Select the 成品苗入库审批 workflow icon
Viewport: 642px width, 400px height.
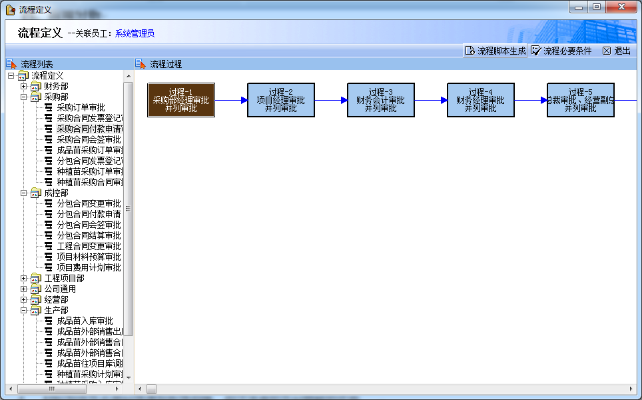[49, 321]
